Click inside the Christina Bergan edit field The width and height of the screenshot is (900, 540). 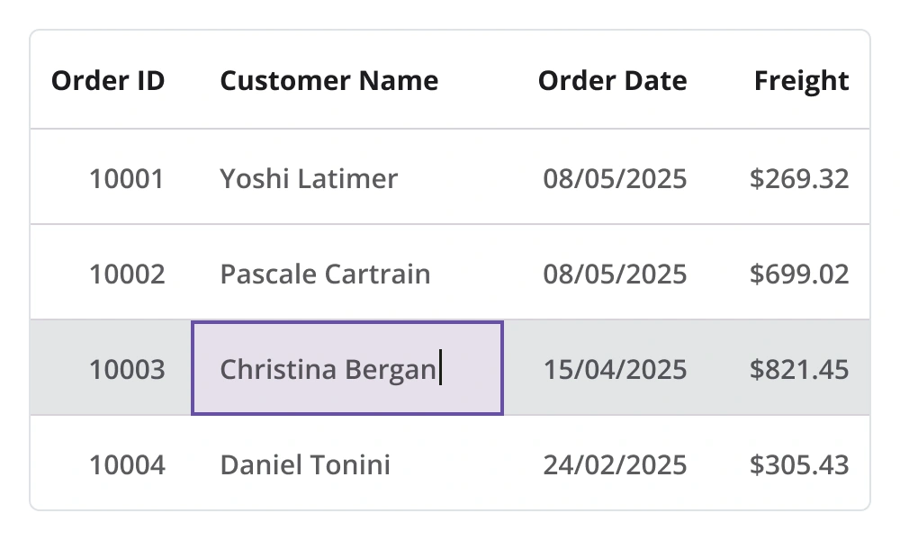pos(346,369)
